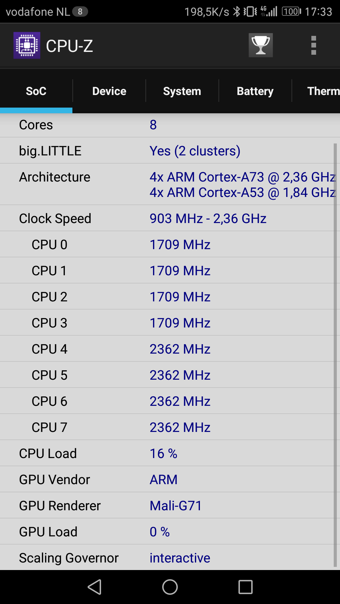Tap the Scaling Governor interactive row
340x604 pixels.
[167, 558]
